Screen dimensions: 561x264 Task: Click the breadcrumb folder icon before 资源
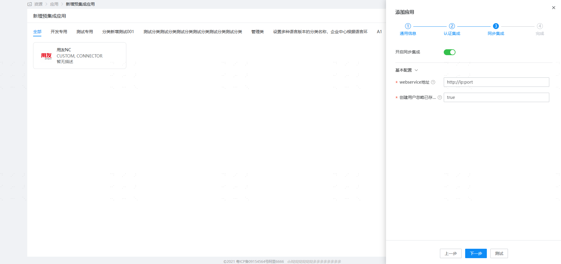click(30, 4)
